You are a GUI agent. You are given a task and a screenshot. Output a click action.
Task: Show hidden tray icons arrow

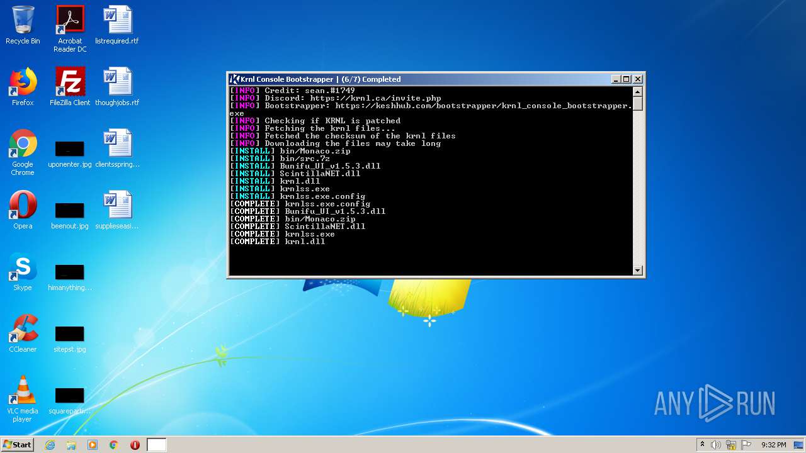click(x=702, y=445)
